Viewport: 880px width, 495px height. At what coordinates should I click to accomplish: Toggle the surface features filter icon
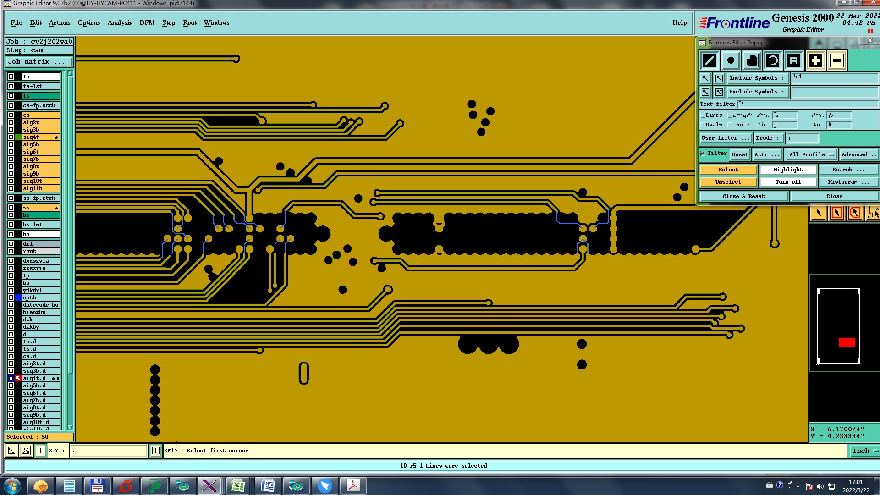coord(752,60)
